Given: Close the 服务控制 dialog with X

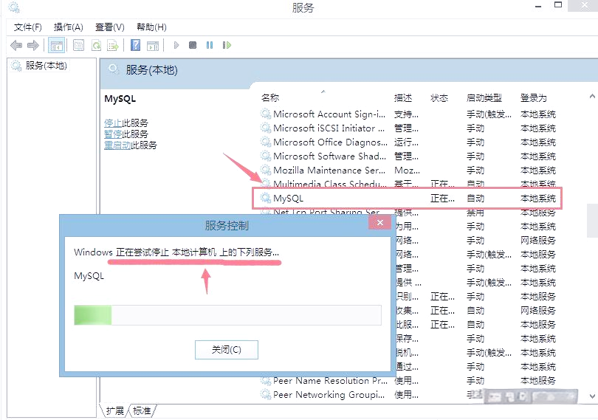Looking at the screenshot, I should point(380,222).
